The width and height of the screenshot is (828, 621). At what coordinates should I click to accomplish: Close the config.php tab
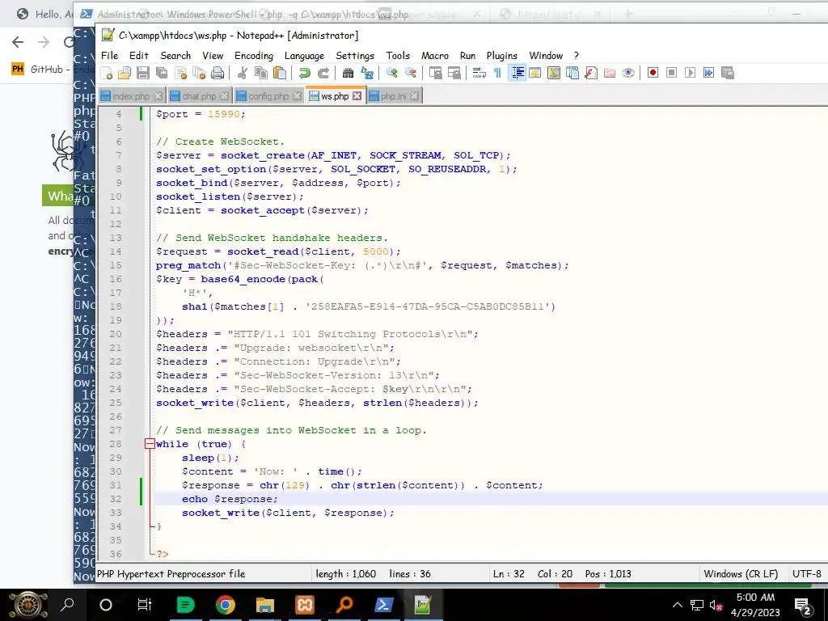click(x=298, y=96)
